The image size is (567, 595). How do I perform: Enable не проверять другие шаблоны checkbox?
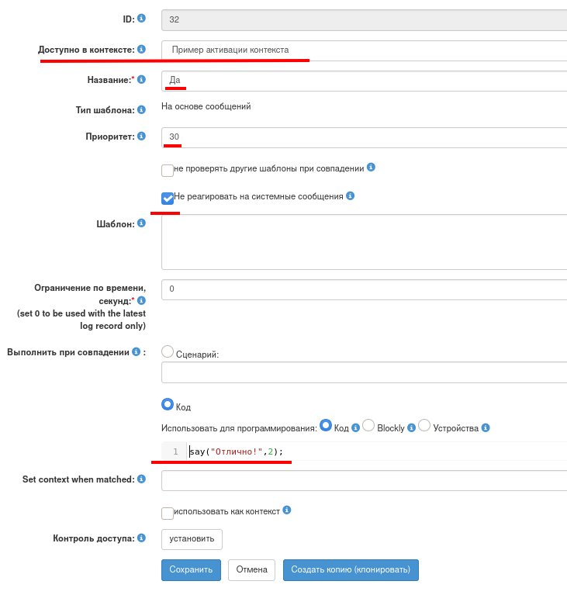pos(168,170)
